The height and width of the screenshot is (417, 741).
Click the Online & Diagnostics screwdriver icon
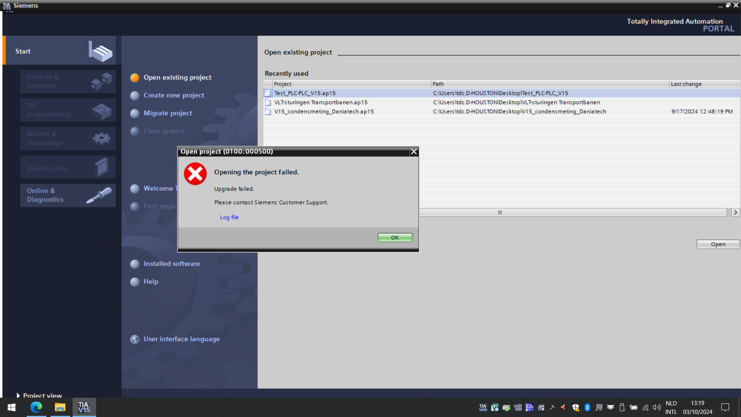(99, 195)
